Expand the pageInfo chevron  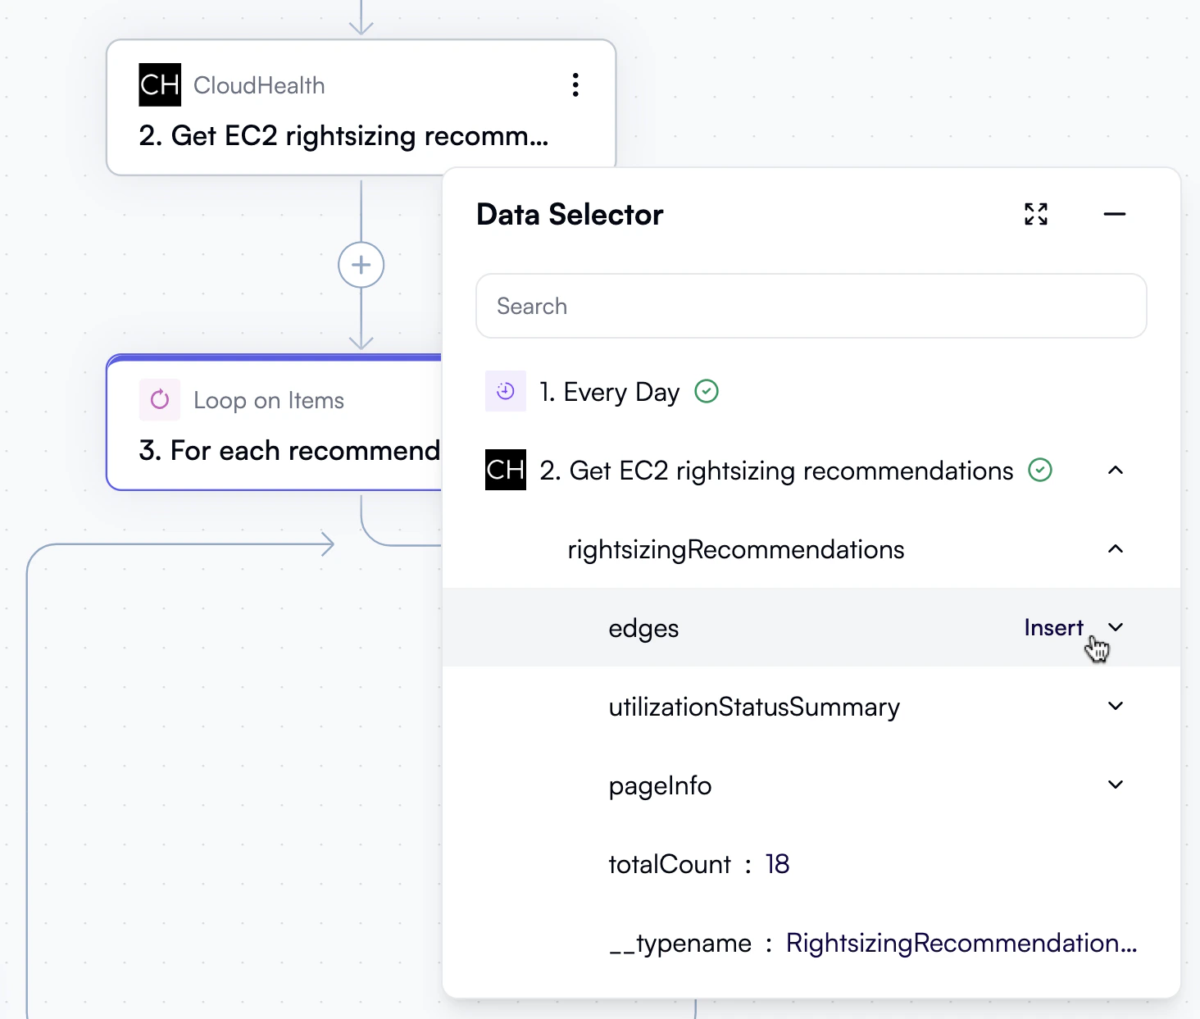coord(1116,785)
